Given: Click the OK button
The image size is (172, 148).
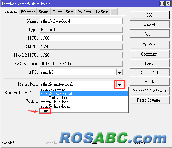Looking at the screenshot, I should [x=149, y=15].
